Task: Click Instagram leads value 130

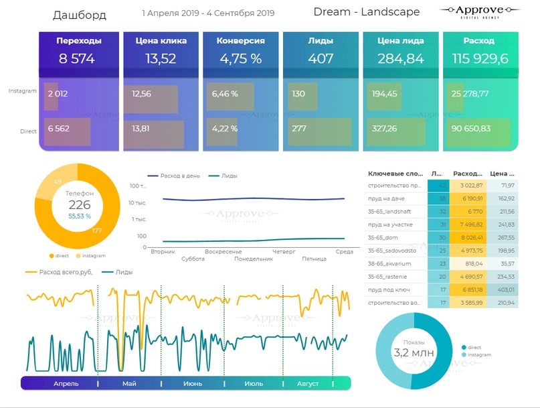Action: [x=298, y=94]
